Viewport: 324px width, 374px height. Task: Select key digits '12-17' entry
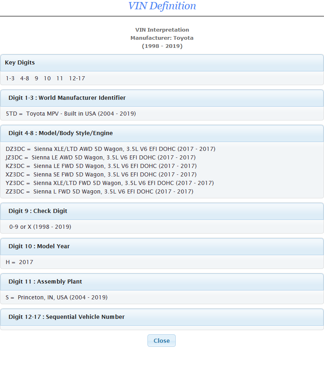(x=77, y=78)
